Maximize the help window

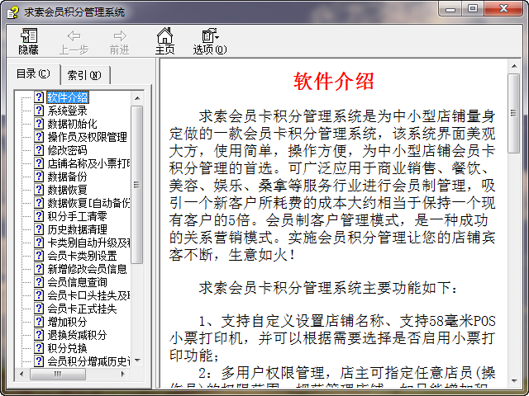click(473, 8)
